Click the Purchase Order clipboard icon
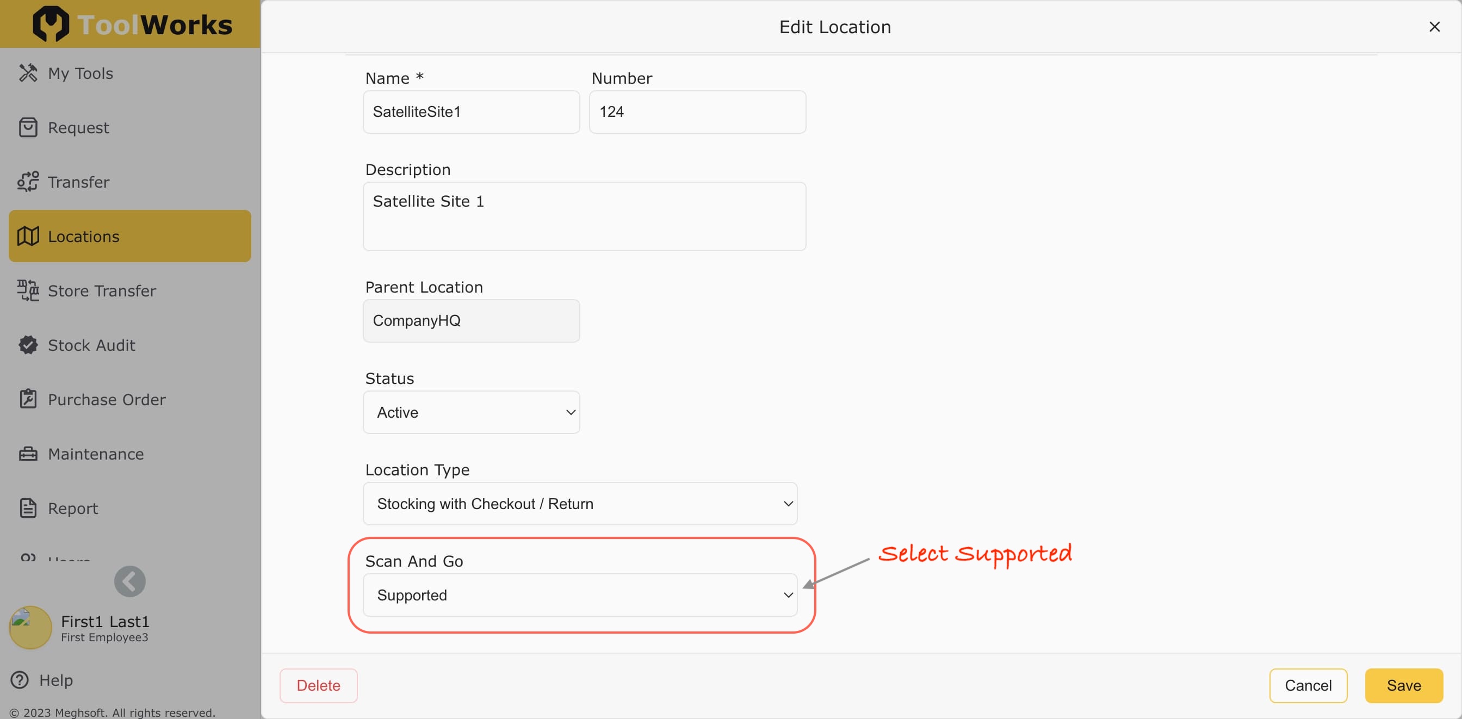 pos(28,400)
